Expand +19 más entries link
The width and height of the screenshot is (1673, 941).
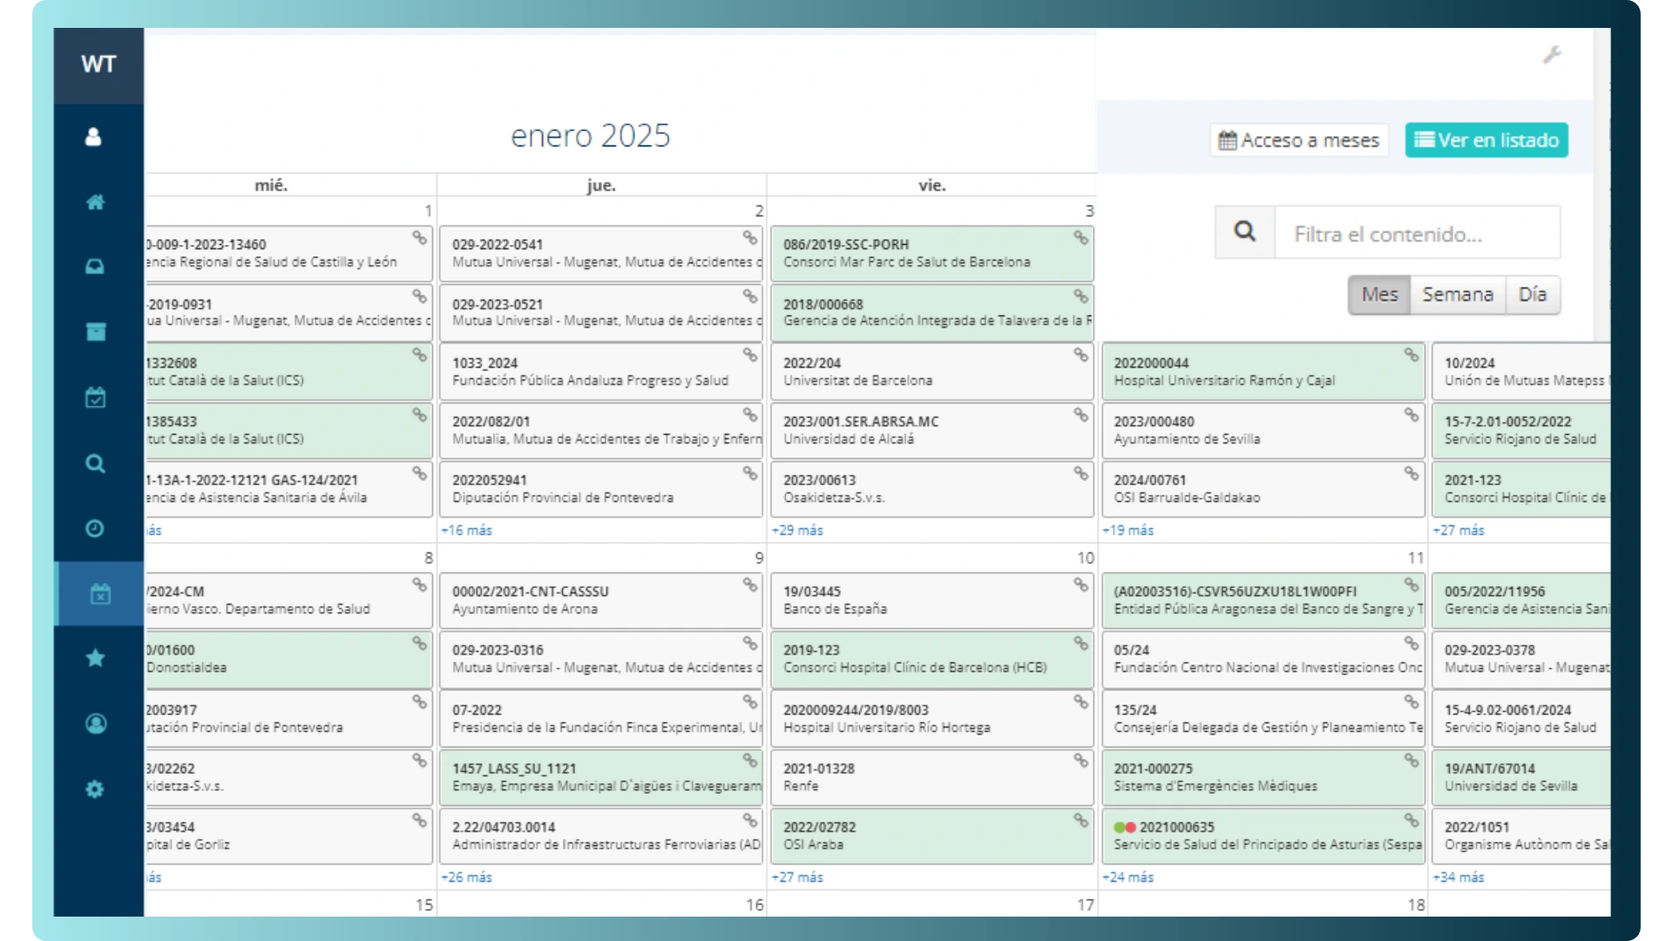[1128, 531]
